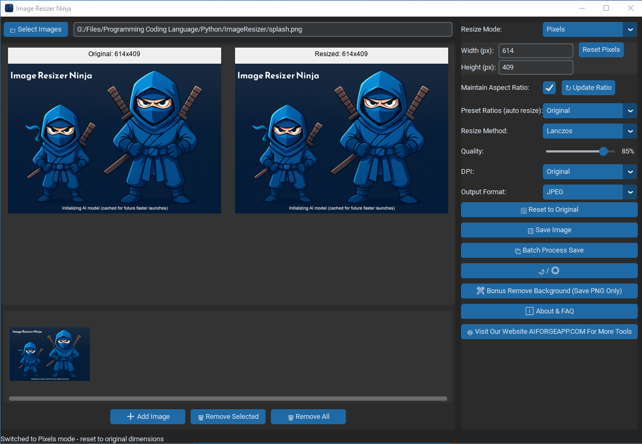The width and height of the screenshot is (642, 444).
Task: Click the Save Image button
Action: coord(549,230)
